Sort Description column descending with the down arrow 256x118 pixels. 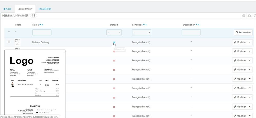[197, 25]
